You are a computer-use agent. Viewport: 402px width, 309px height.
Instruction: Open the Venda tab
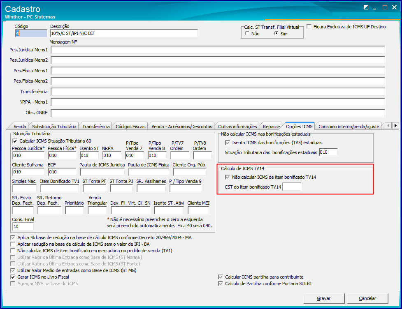coord(20,127)
